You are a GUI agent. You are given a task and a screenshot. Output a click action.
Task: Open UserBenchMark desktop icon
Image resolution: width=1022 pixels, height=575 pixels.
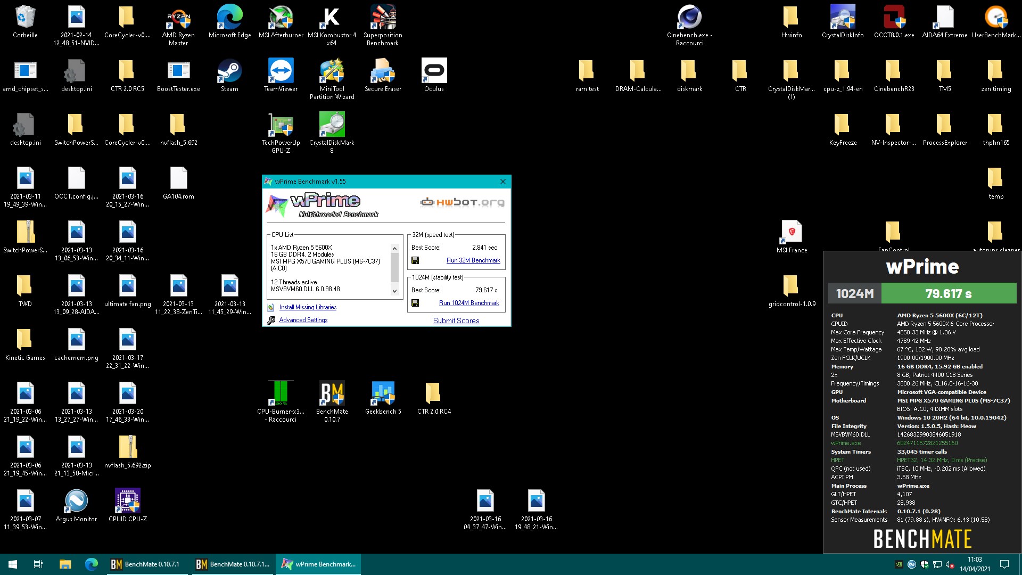click(x=996, y=21)
